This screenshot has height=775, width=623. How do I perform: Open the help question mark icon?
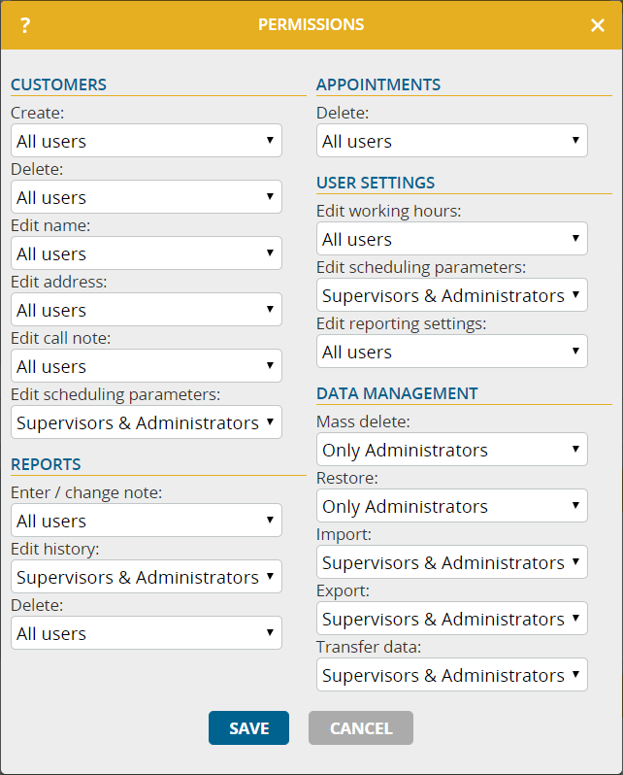tap(25, 24)
